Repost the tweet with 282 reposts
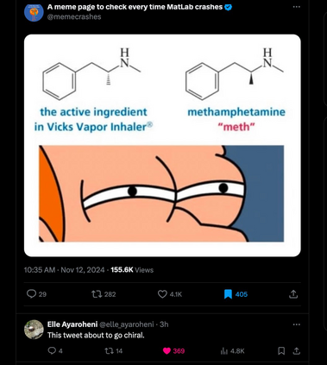The image size is (327, 365). tap(95, 294)
